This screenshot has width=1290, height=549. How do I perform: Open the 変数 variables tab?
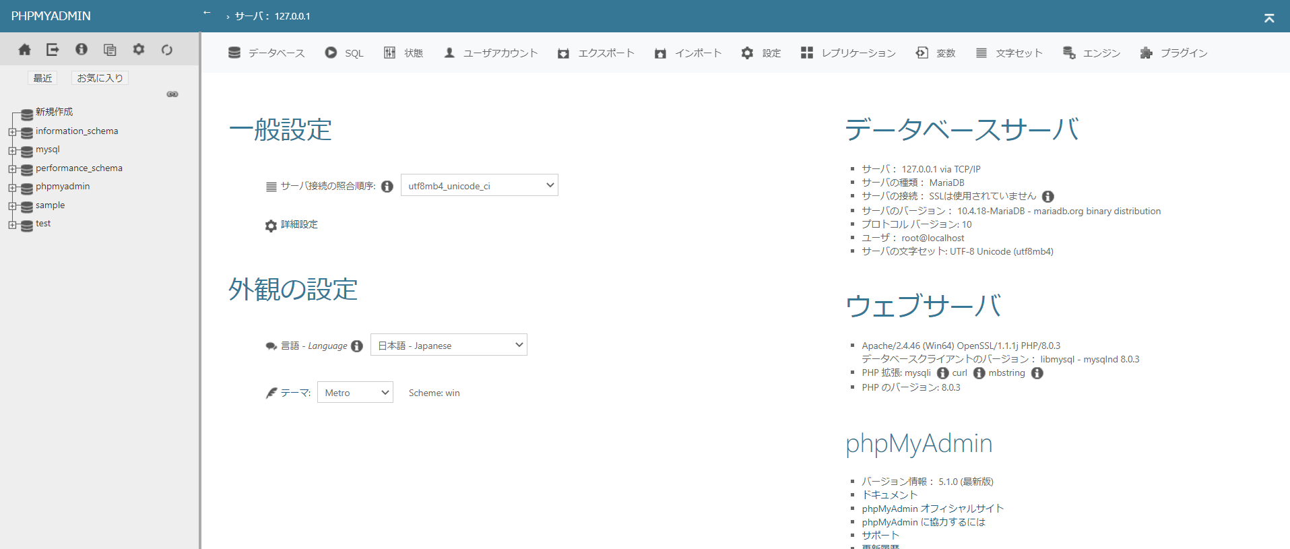point(936,53)
